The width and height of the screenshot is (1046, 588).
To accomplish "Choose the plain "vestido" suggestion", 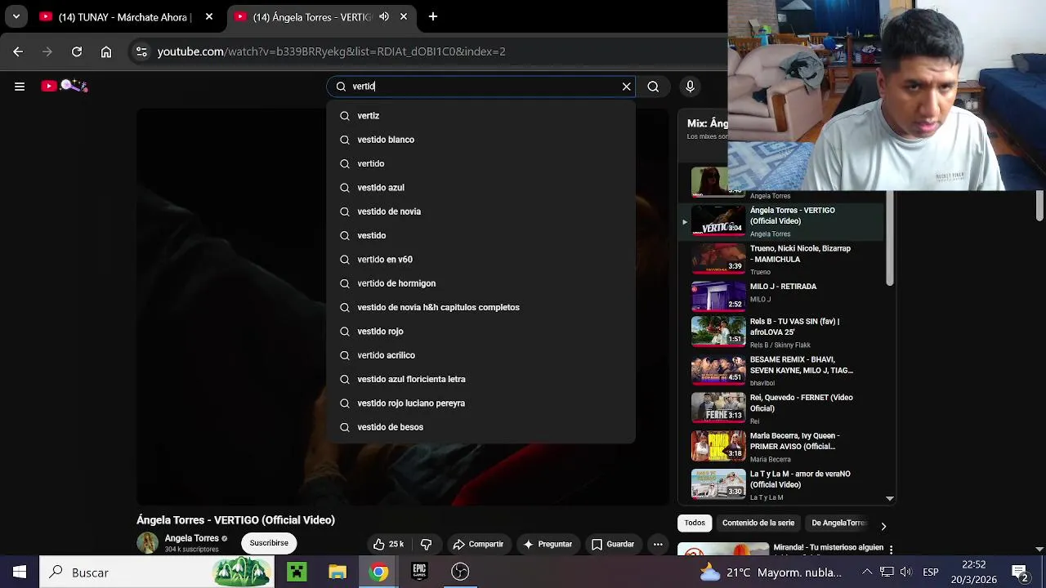I will point(481,235).
